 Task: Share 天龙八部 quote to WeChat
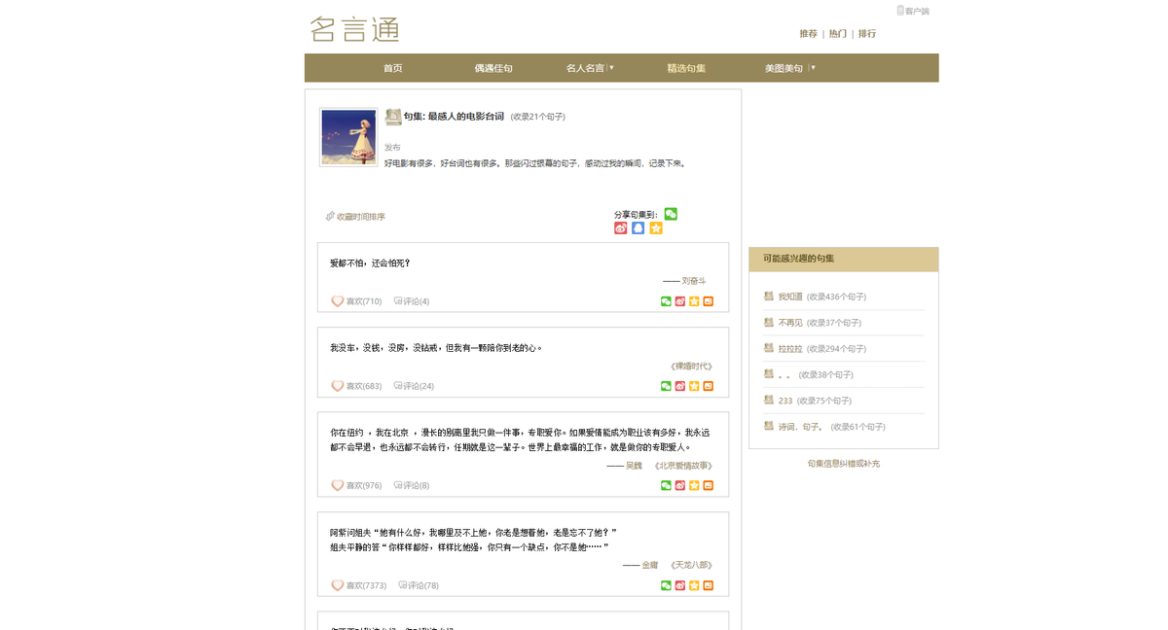[x=666, y=585]
